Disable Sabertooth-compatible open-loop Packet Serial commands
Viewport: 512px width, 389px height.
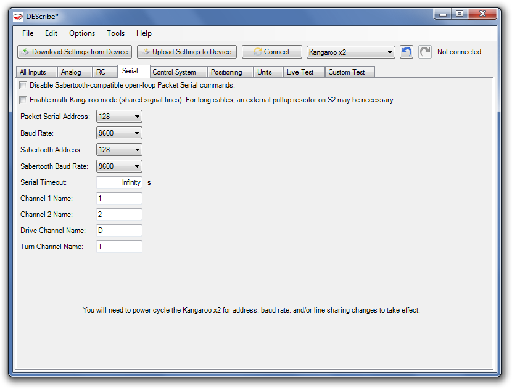tap(23, 85)
